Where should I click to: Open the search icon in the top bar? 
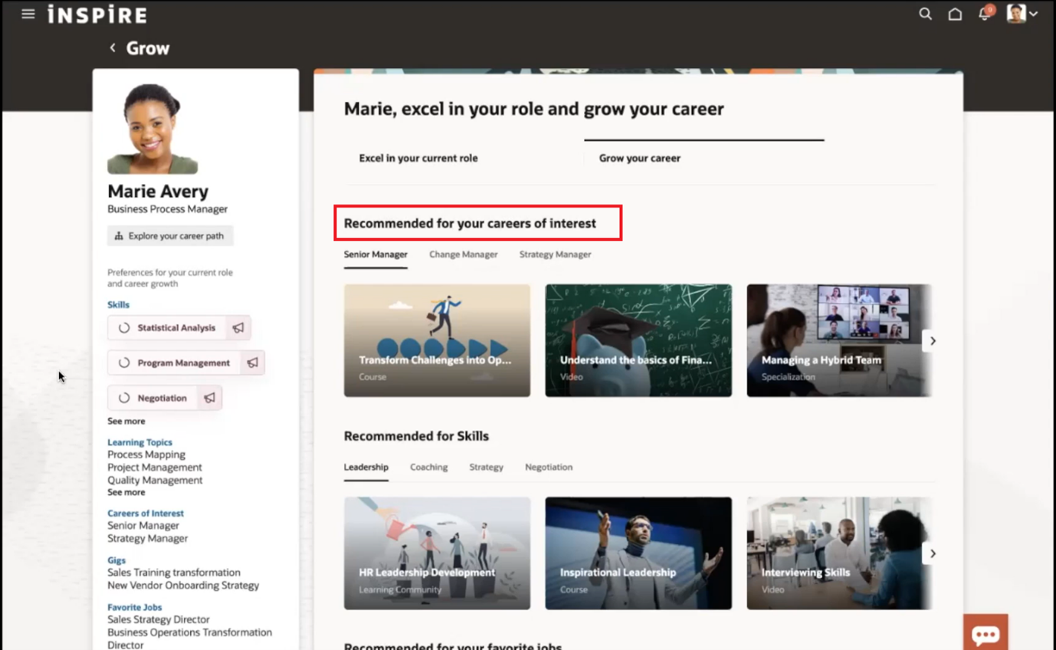[925, 13]
